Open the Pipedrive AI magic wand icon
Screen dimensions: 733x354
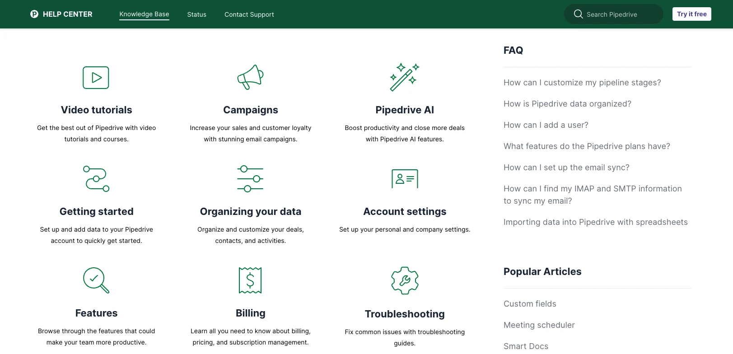coord(405,77)
